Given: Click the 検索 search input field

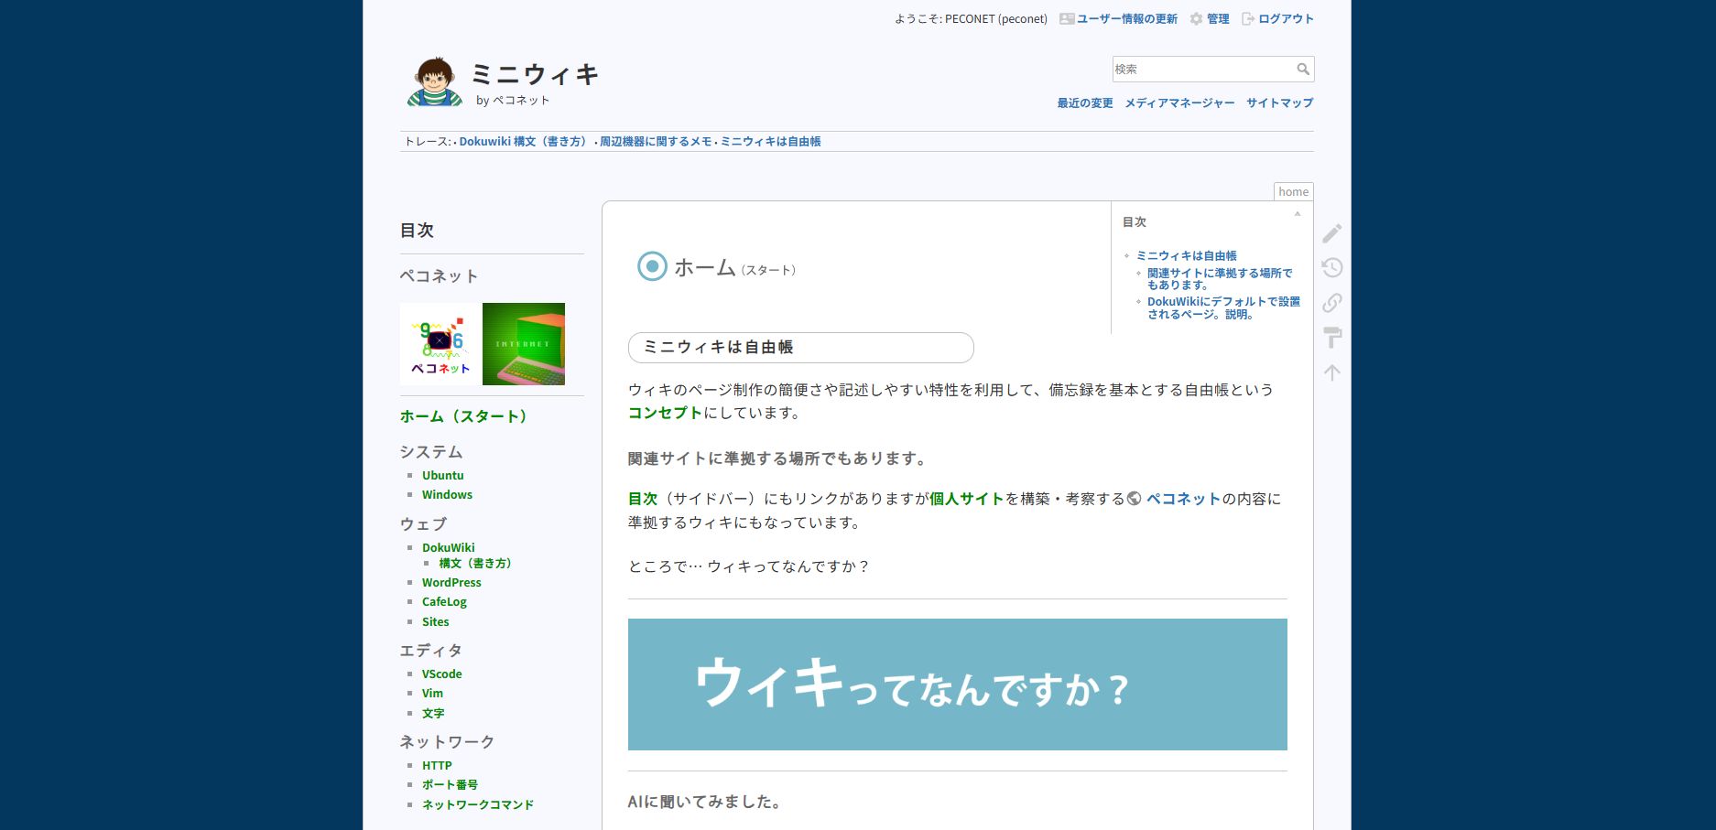Looking at the screenshot, I should [x=1201, y=70].
